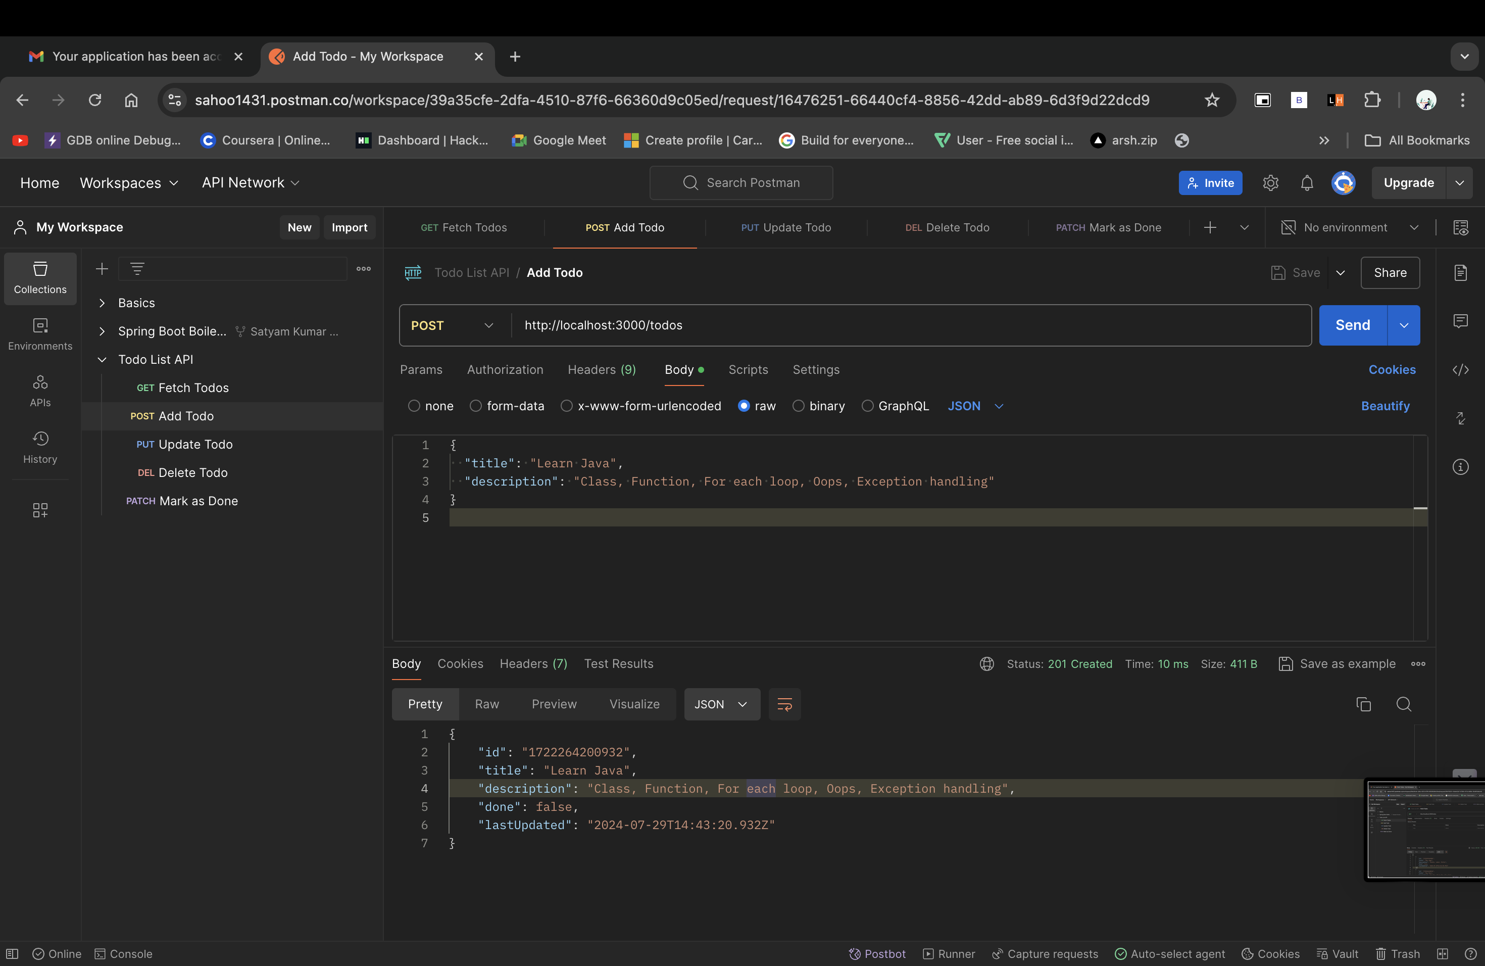Open the response JSON format dropdown
The image size is (1485, 966).
click(x=722, y=704)
